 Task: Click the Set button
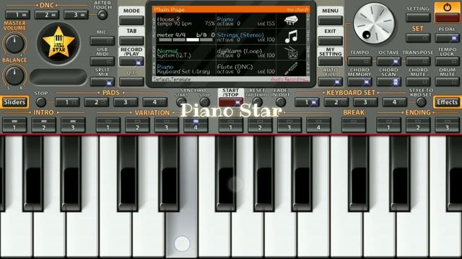pos(418,38)
